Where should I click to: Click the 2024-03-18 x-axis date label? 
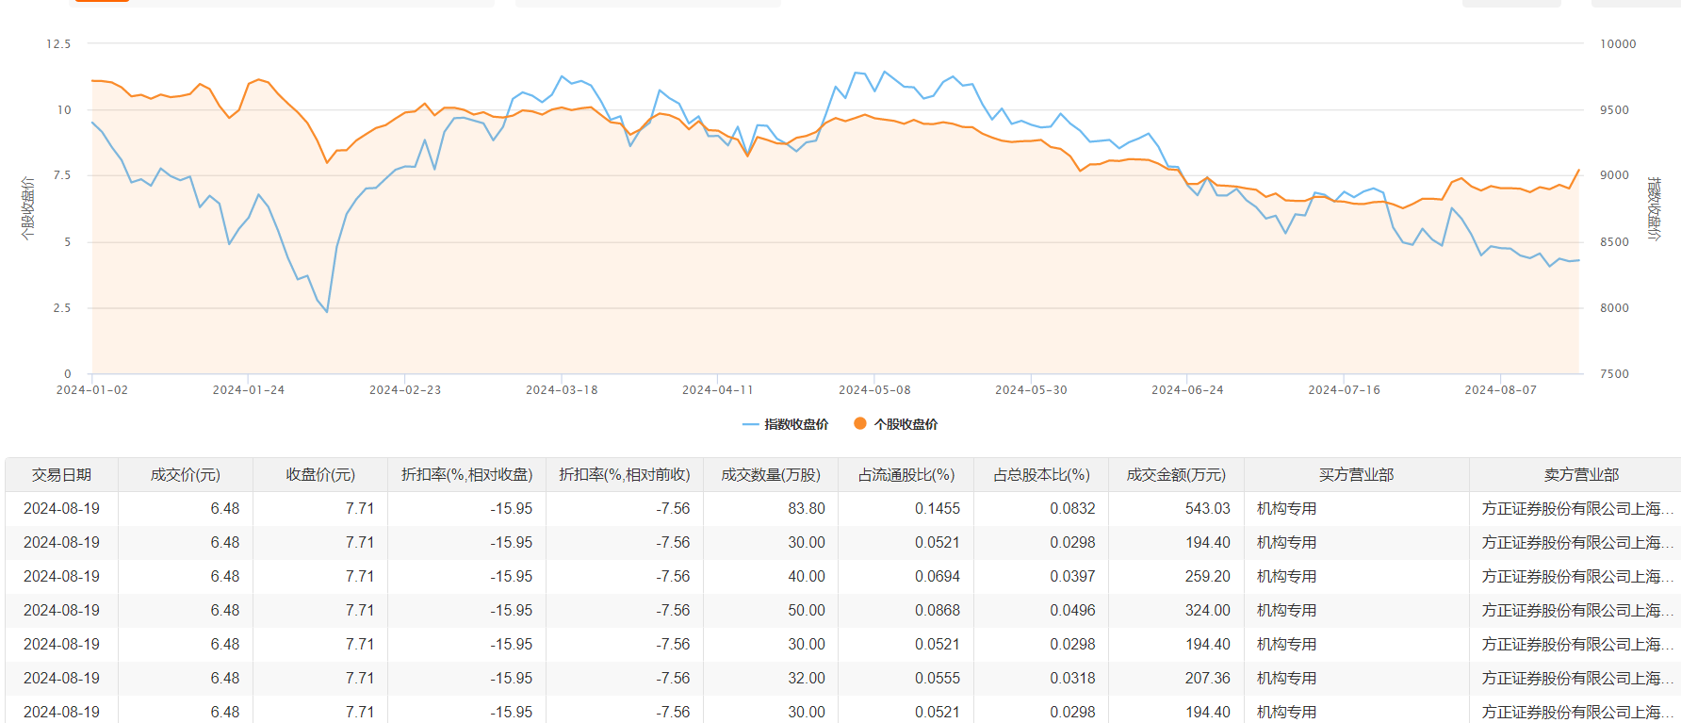(562, 390)
